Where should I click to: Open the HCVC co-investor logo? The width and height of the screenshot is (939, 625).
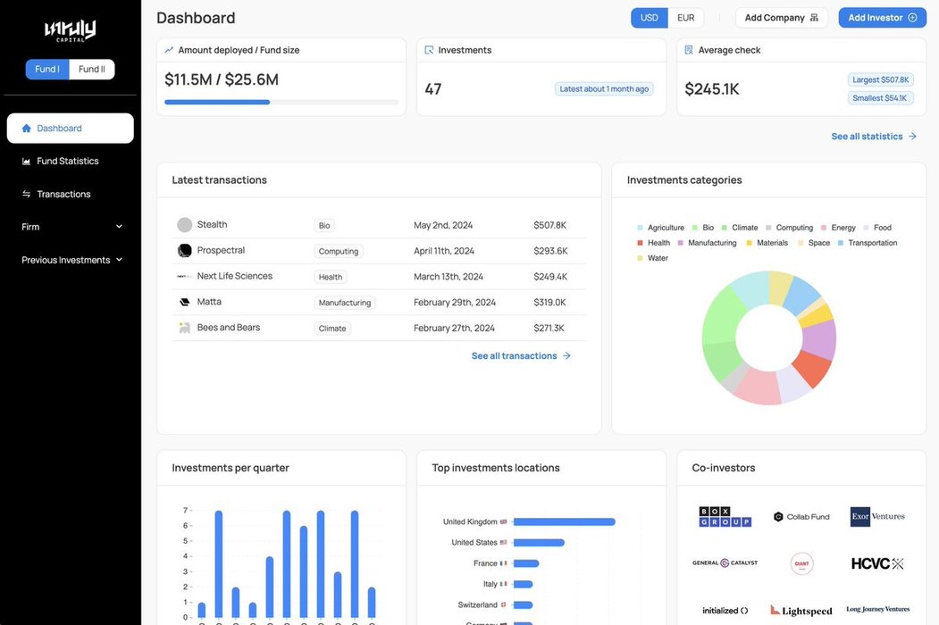pyautogui.click(x=877, y=563)
